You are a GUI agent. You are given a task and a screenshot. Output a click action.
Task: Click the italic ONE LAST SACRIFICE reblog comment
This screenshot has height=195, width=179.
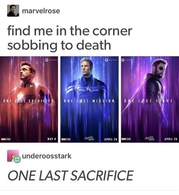coord(70,175)
